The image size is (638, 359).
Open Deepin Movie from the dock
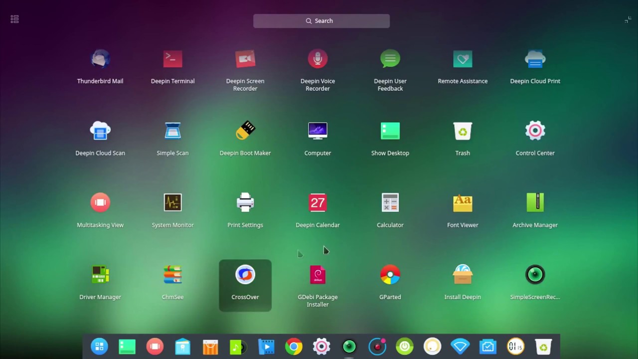266,347
